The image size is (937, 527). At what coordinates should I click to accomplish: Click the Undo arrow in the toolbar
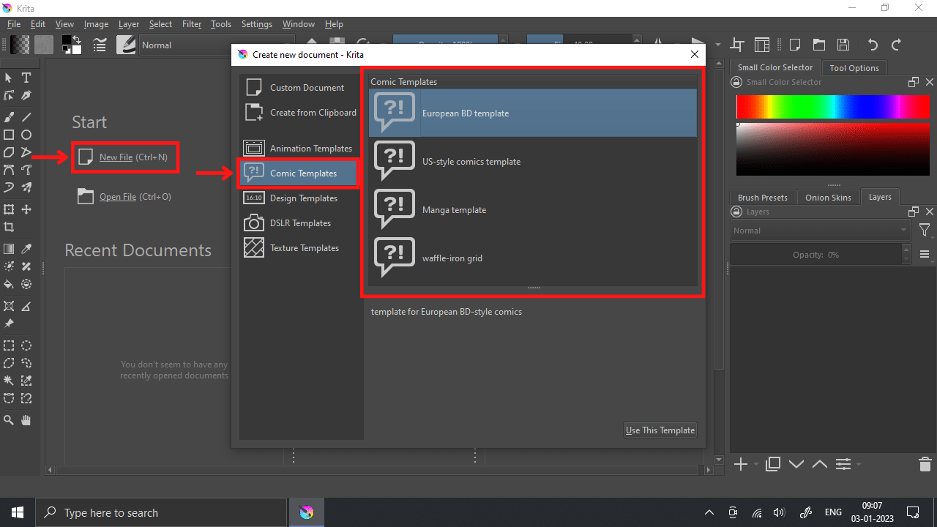click(x=872, y=45)
